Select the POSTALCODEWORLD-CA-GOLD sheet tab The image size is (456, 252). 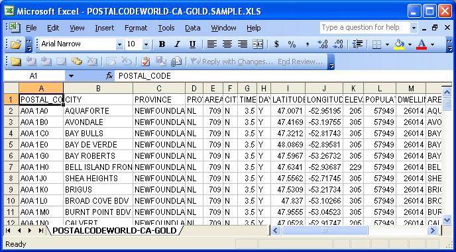114,231
